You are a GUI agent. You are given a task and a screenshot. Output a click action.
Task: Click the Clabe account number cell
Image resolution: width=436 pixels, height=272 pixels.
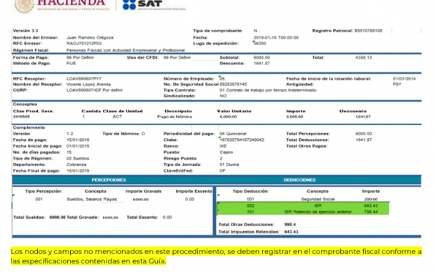242,140
